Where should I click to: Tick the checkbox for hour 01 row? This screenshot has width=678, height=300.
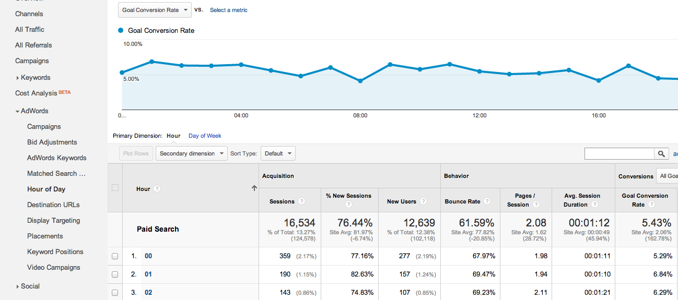(115, 274)
